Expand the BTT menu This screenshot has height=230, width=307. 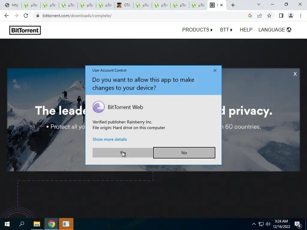(x=226, y=30)
